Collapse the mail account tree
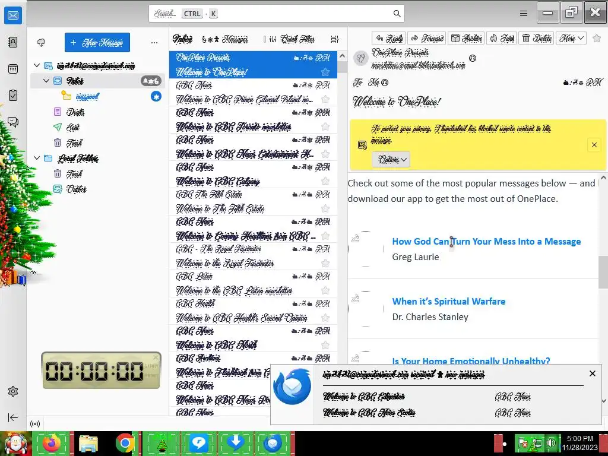608x456 pixels. point(37,65)
